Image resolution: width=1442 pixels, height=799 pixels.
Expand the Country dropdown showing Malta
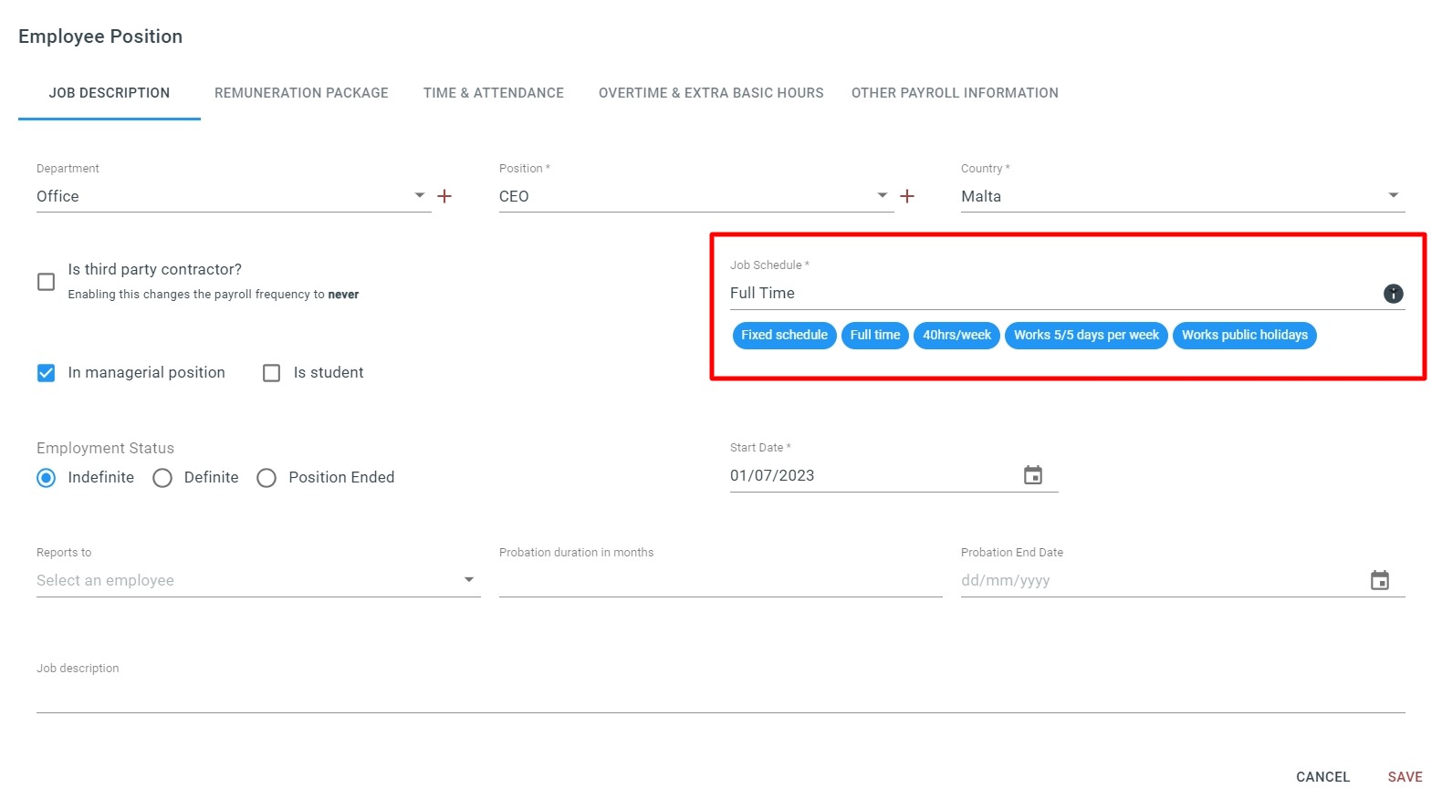click(1183, 196)
